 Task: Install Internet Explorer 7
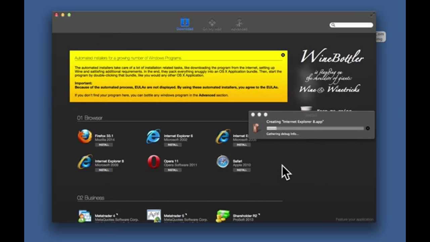pyautogui.click(x=242, y=145)
